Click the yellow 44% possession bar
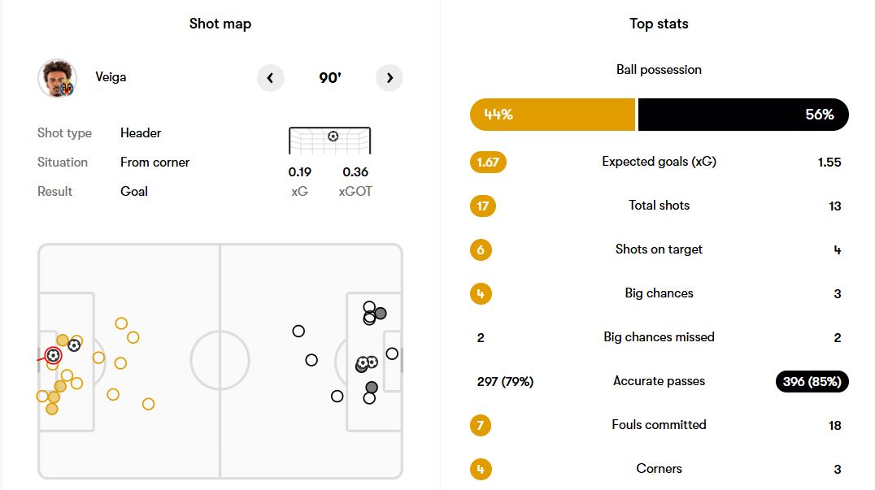The image size is (875, 490). coord(552,115)
